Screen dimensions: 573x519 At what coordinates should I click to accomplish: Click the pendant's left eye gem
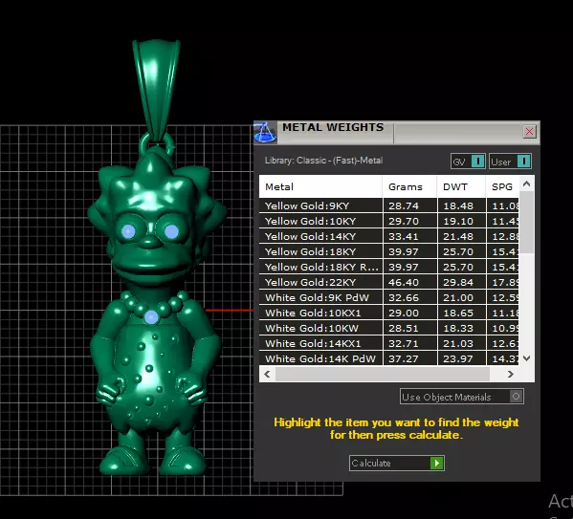(x=128, y=231)
